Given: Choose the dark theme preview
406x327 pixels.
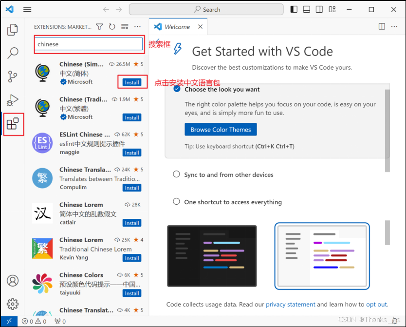Looking at the screenshot, I should coord(212,256).
